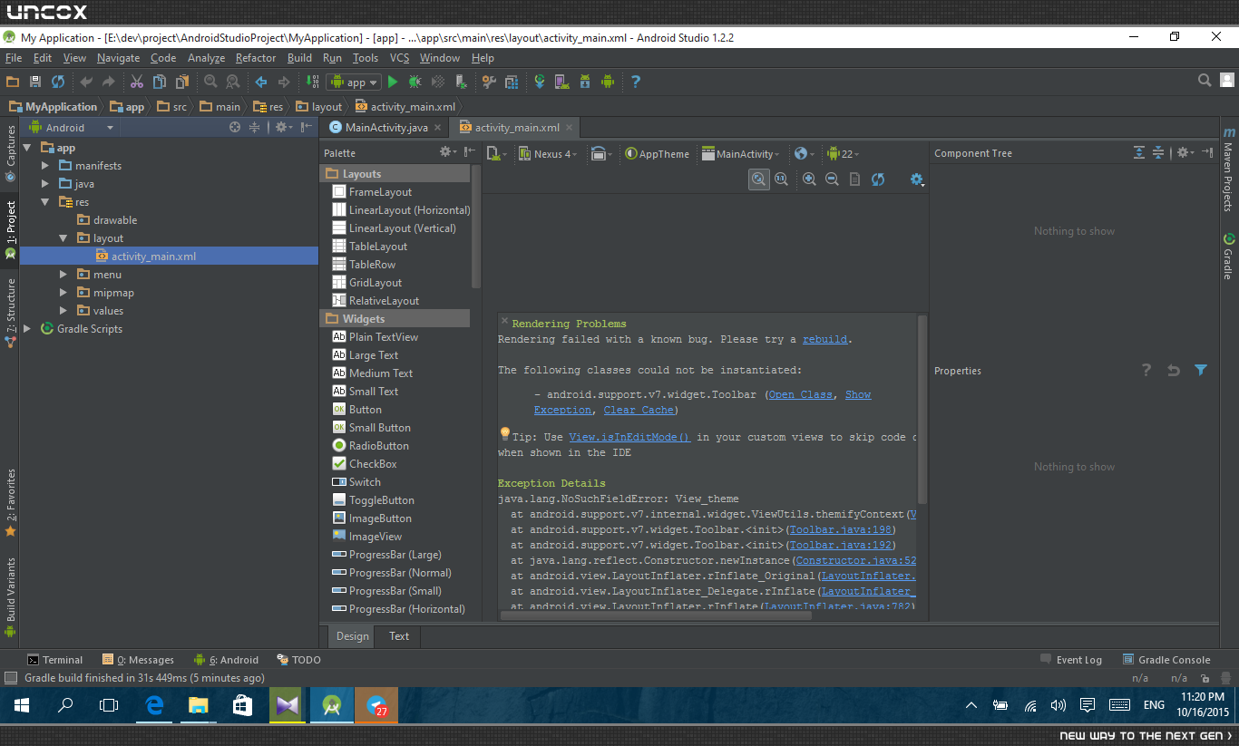
Task: Click the Save All toolbar icon
Action: (x=35, y=82)
